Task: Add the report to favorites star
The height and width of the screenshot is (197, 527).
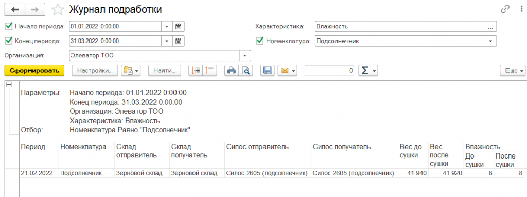Action: tap(58, 10)
